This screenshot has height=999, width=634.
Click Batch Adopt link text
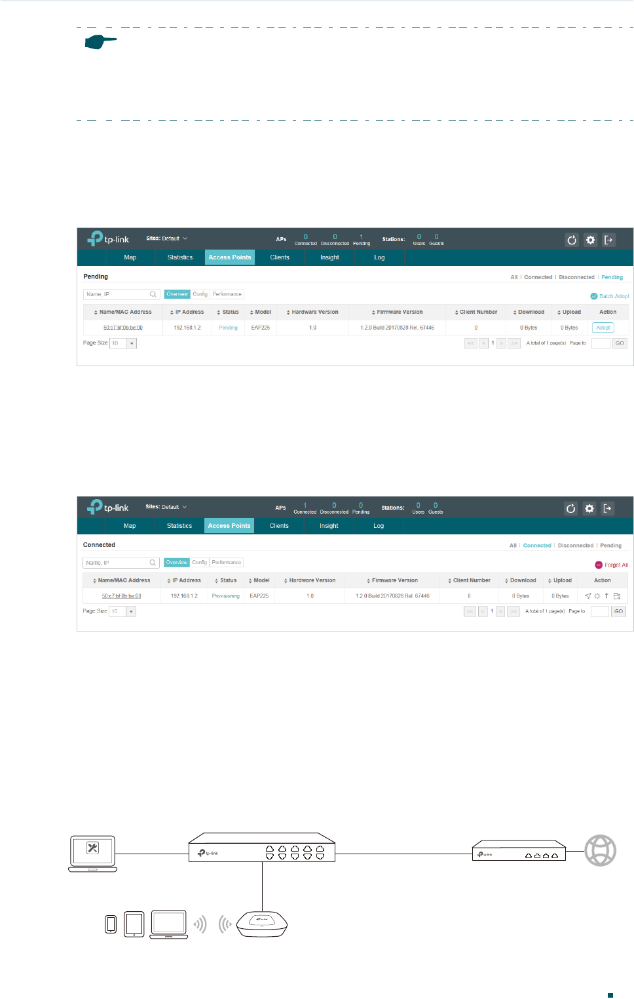pyautogui.click(x=614, y=296)
